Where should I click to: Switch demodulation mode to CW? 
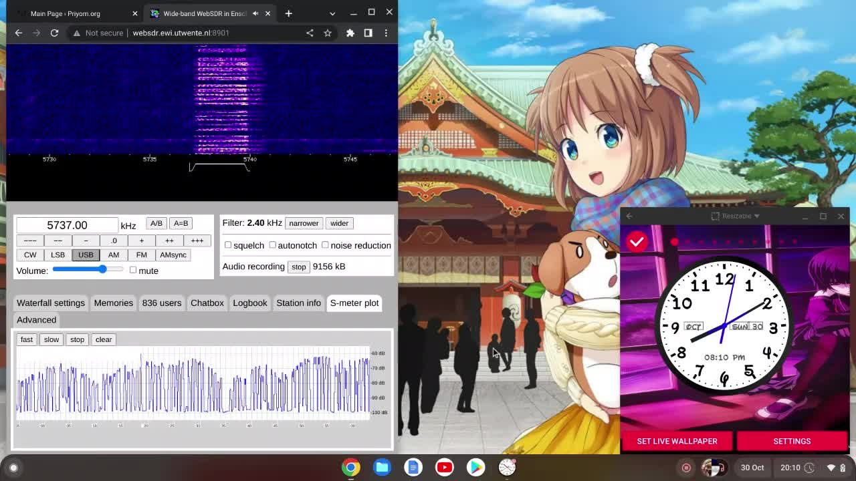point(30,255)
